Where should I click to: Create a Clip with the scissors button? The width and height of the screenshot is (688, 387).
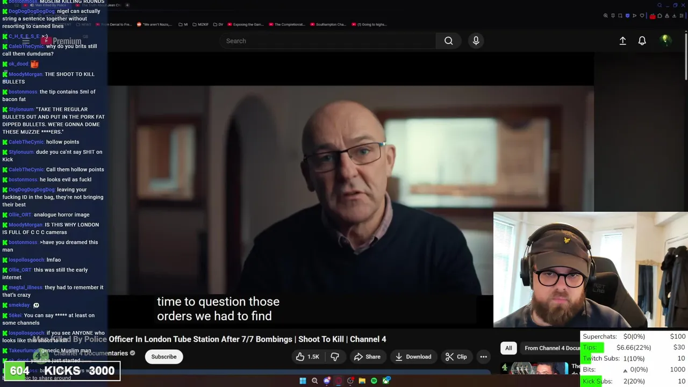click(x=456, y=357)
